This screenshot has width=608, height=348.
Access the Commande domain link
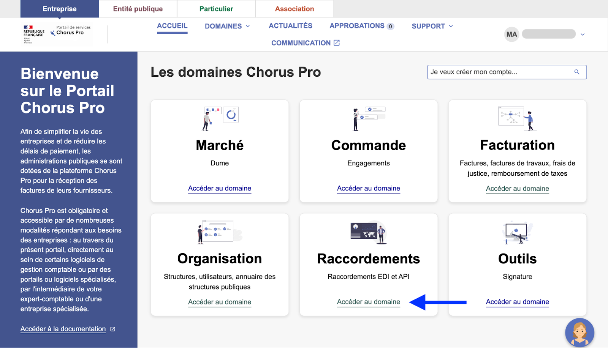(x=369, y=188)
